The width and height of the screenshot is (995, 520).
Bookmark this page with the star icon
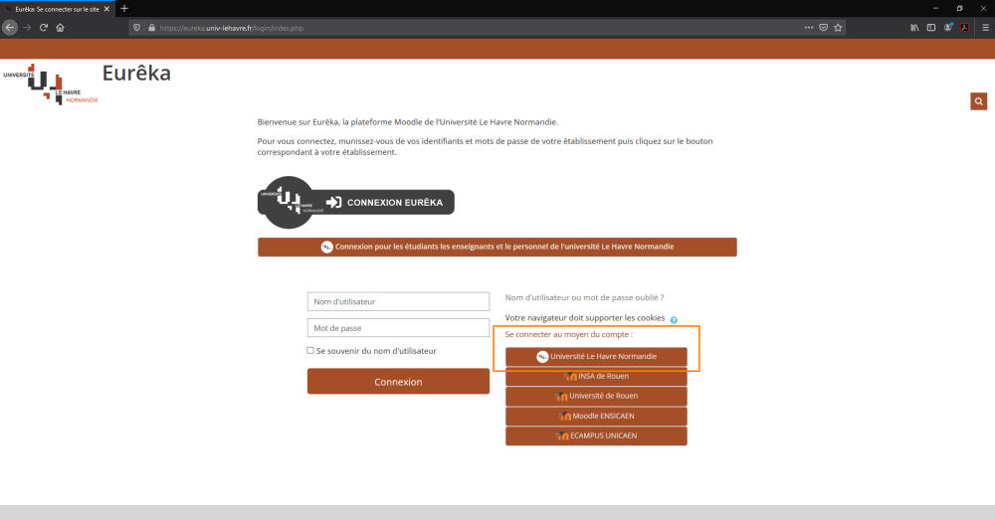pos(839,28)
